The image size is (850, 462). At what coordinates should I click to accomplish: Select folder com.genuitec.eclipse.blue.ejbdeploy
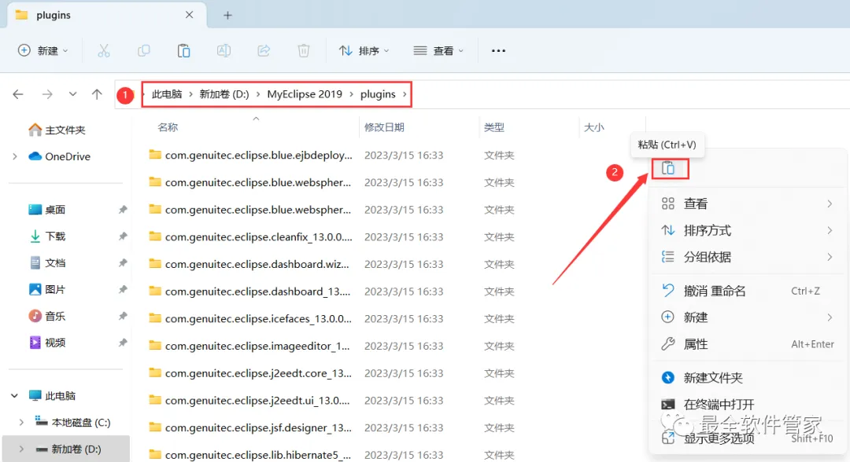click(250, 156)
